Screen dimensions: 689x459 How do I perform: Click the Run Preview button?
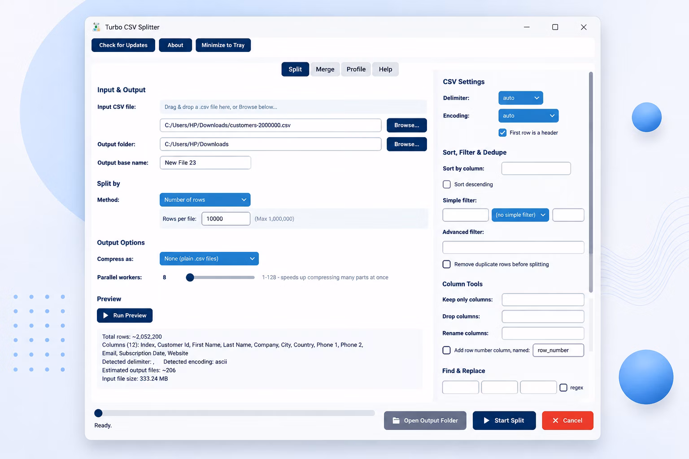(125, 316)
